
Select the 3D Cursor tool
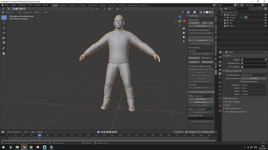click(4, 22)
